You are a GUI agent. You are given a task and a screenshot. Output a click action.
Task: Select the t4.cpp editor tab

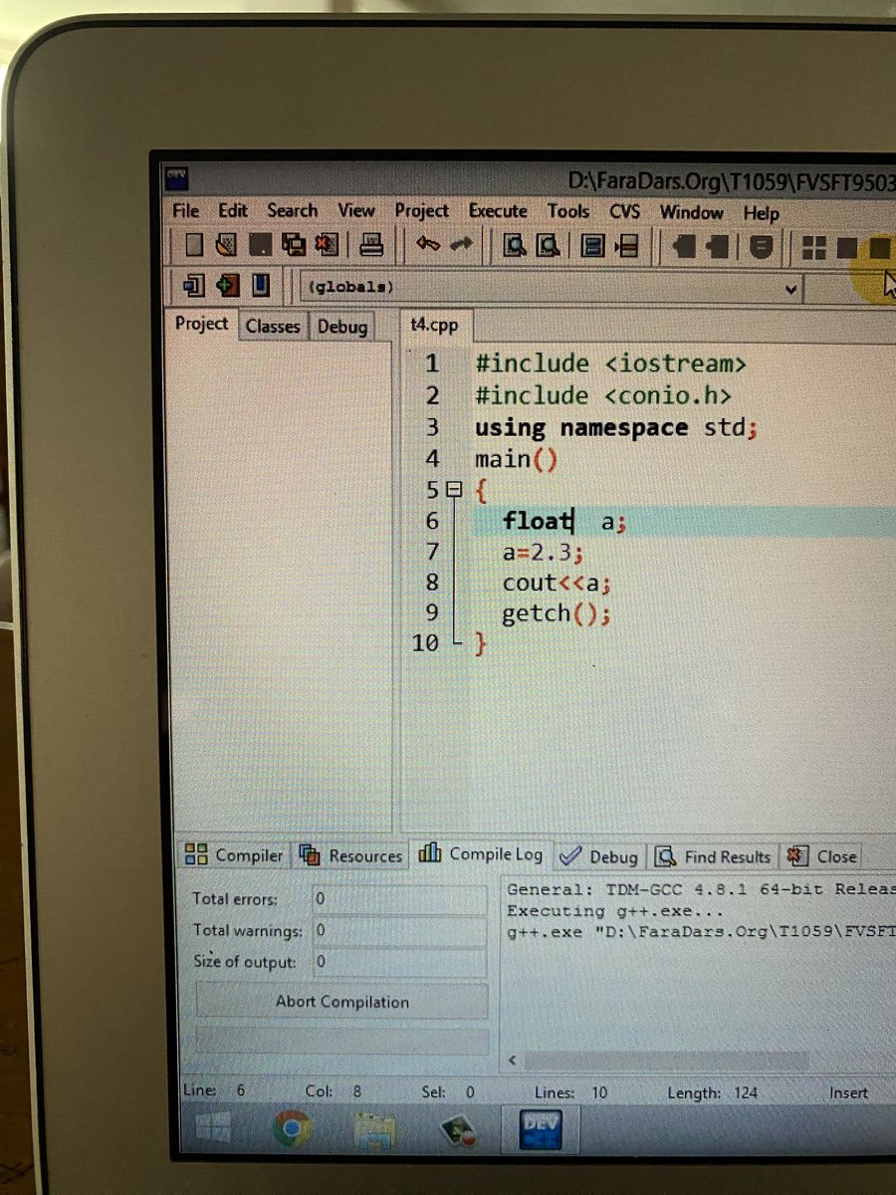(x=437, y=325)
